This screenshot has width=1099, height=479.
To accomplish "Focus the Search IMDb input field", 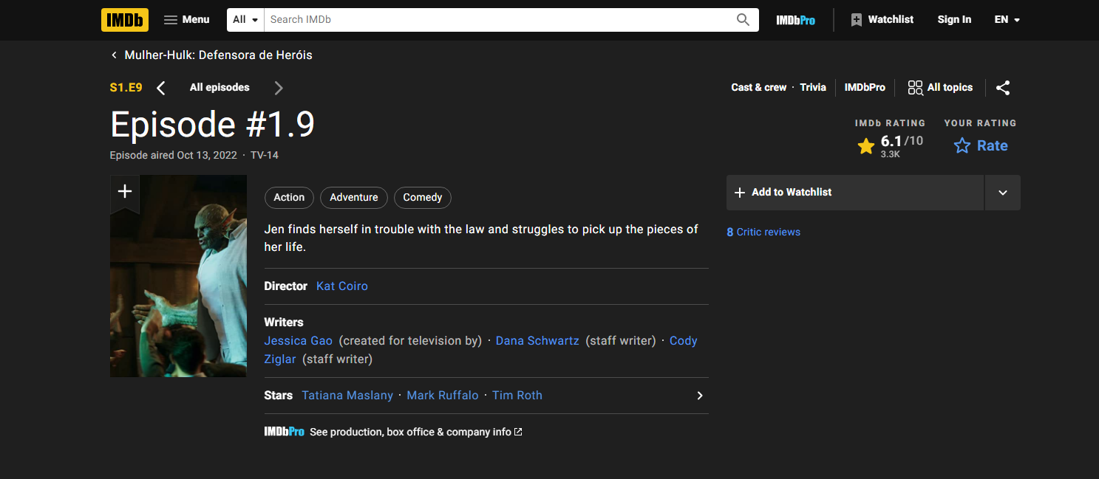I will click(497, 20).
